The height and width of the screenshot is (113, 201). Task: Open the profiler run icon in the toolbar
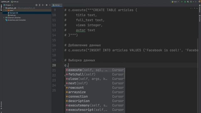pos(191,2)
